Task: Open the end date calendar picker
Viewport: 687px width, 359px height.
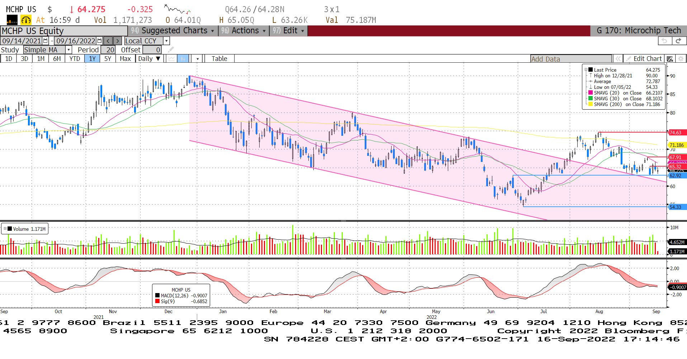Action: pos(100,41)
